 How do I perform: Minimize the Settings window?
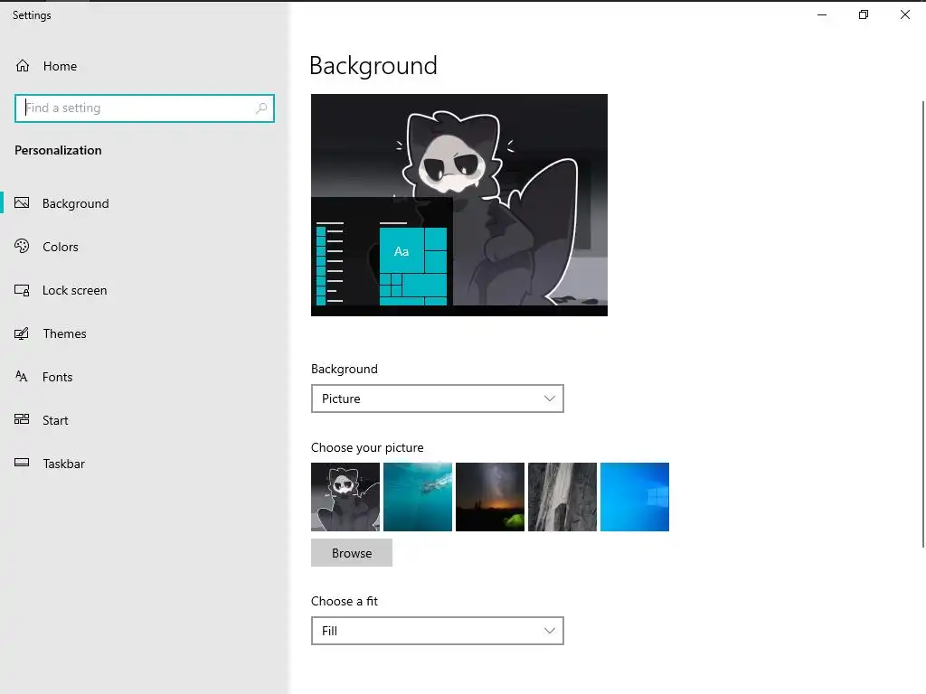pos(822,14)
